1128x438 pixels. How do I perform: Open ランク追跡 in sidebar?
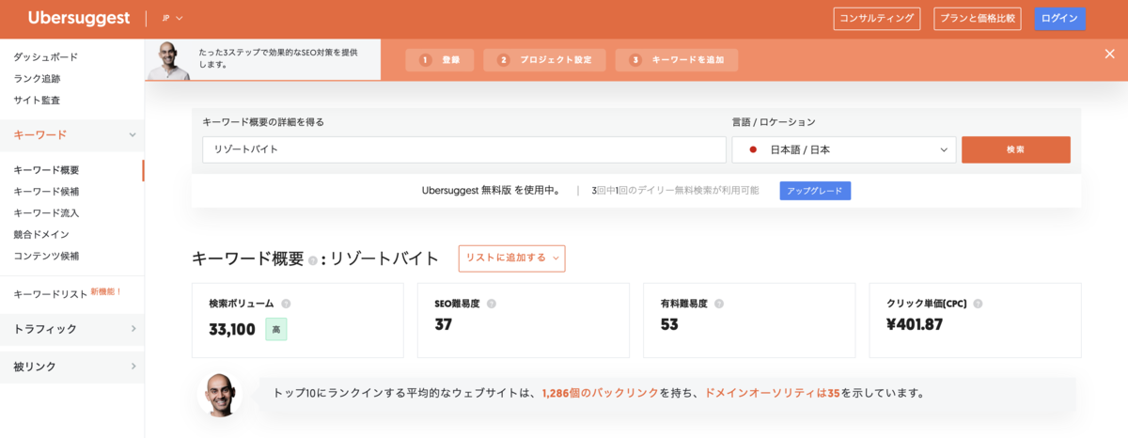[x=37, y=79]
